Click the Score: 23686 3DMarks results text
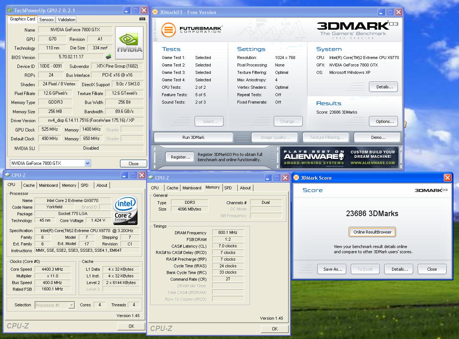The height and width of the screenshot is (339, 459). 336,112
